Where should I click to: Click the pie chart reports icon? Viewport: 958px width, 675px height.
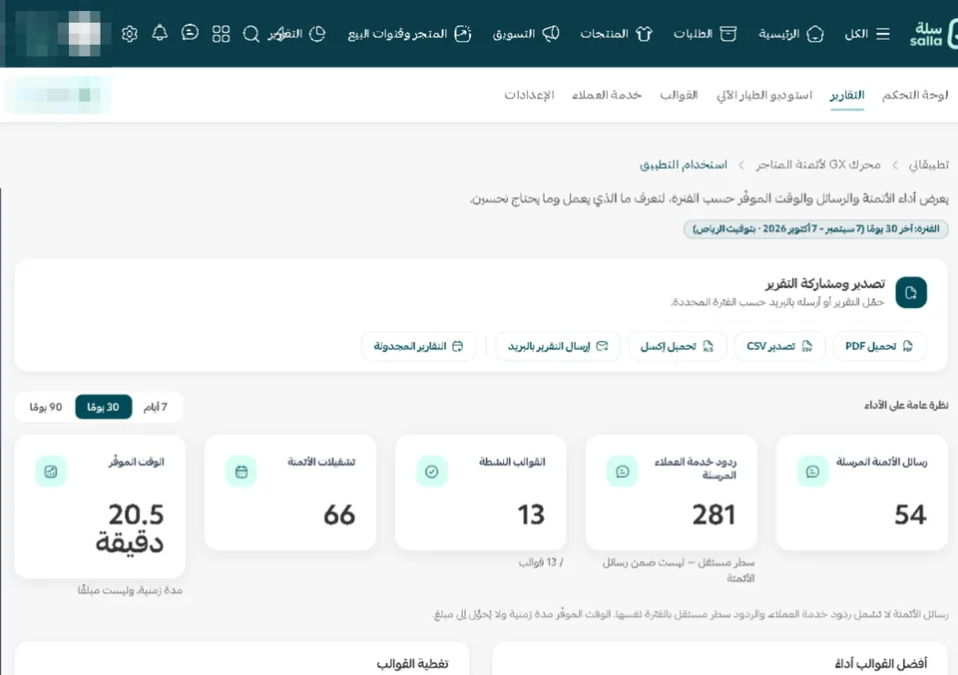317,34
